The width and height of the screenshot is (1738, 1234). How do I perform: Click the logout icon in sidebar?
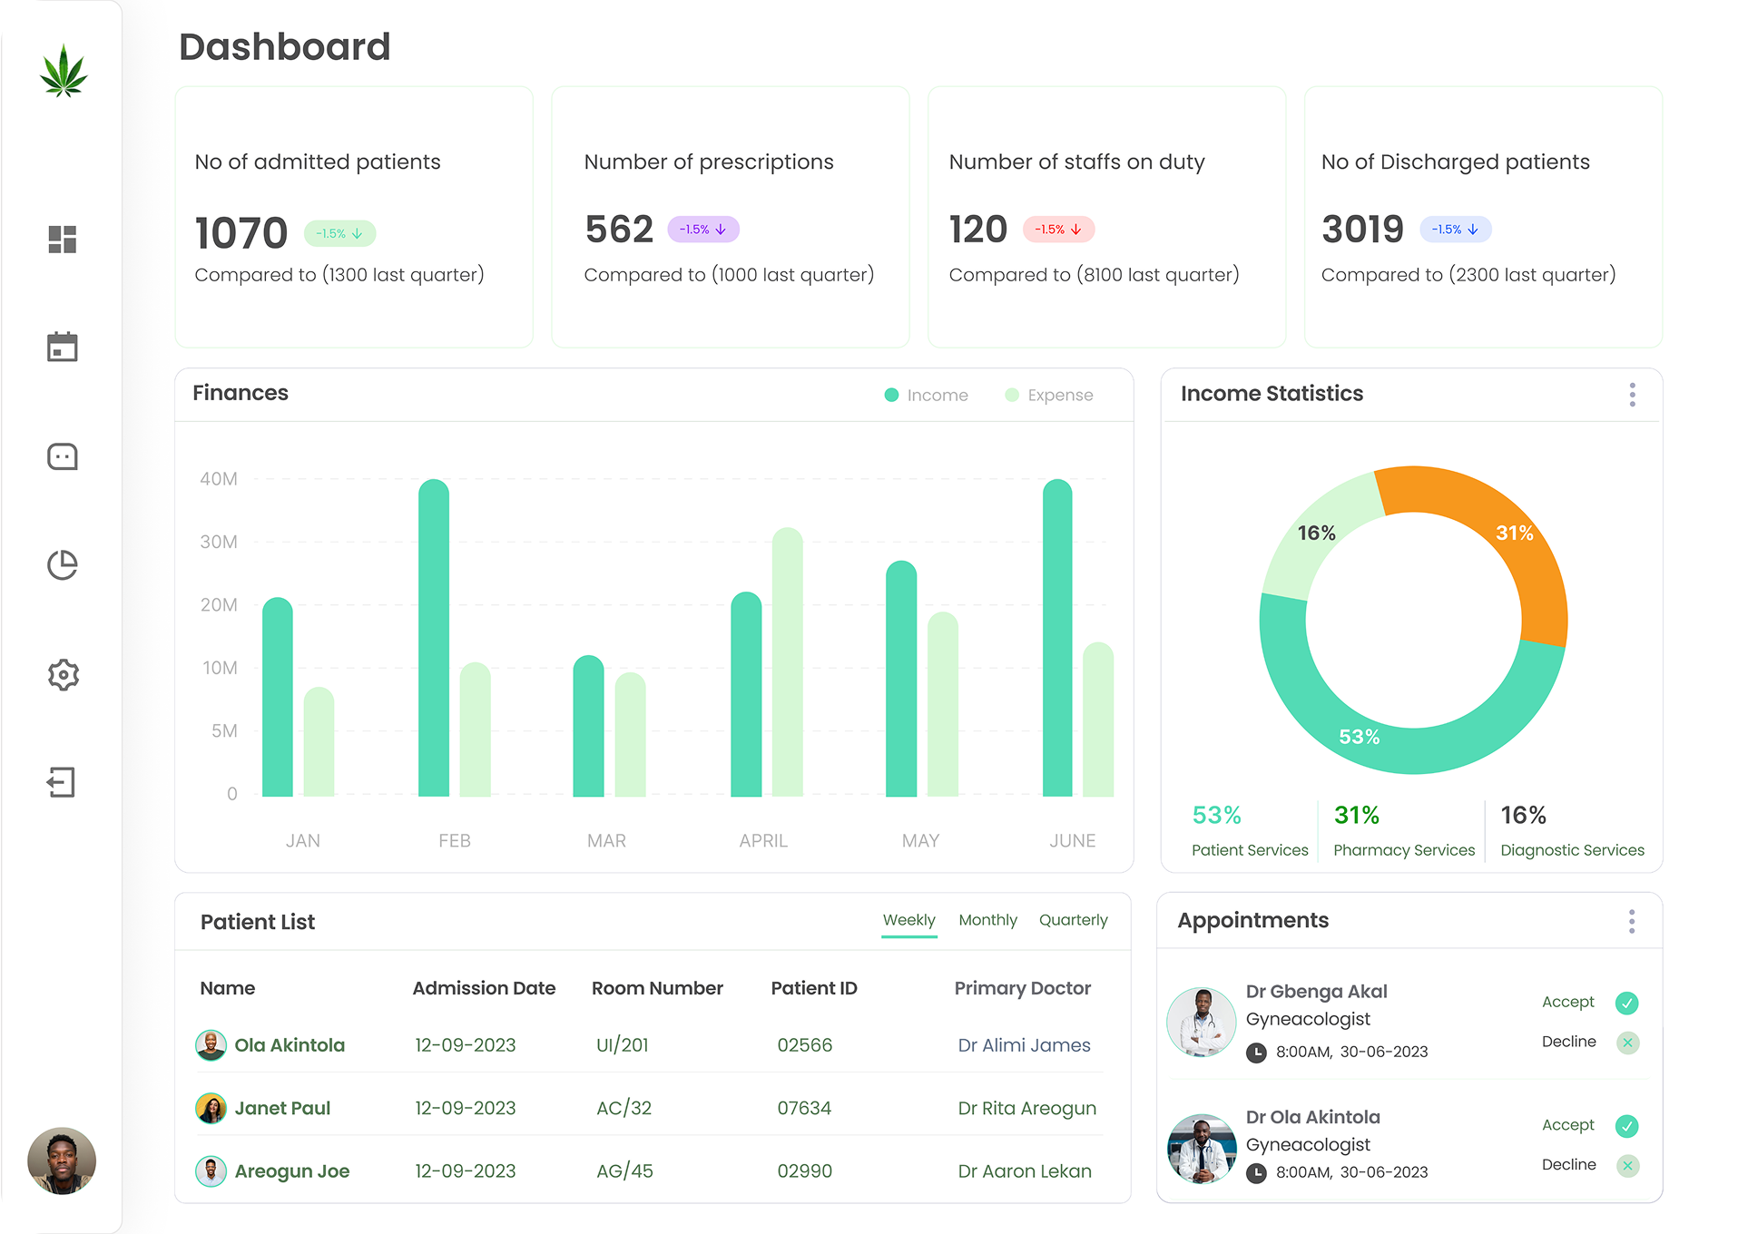pos(62,782)
